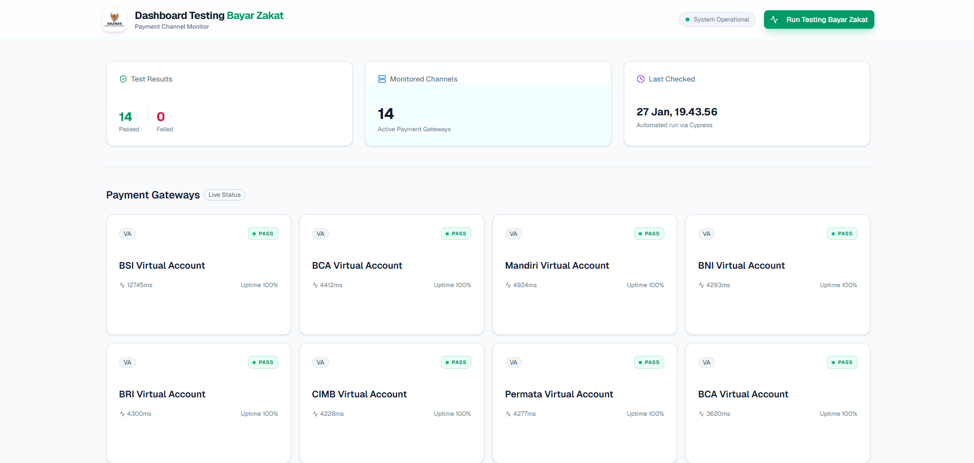The image size is (974, 463).
Task: Click the server icon on Monitored Channels card
Action: (x=382, y=78)
